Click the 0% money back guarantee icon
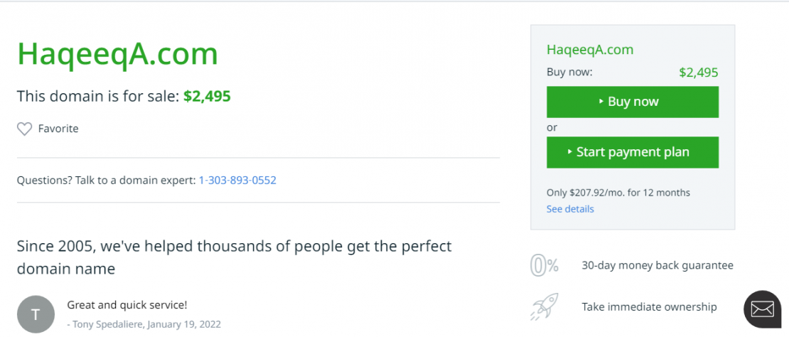This screenshot has width=789, height=337. pyautogui.click(x=544, y=265)
